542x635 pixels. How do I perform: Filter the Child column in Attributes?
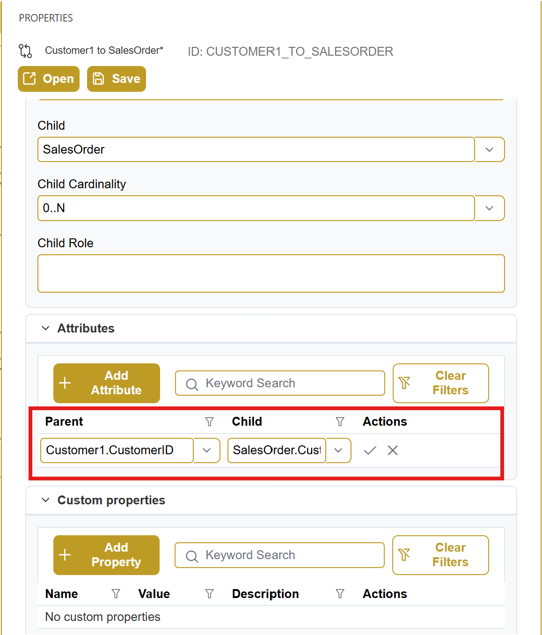pos(340,422)
